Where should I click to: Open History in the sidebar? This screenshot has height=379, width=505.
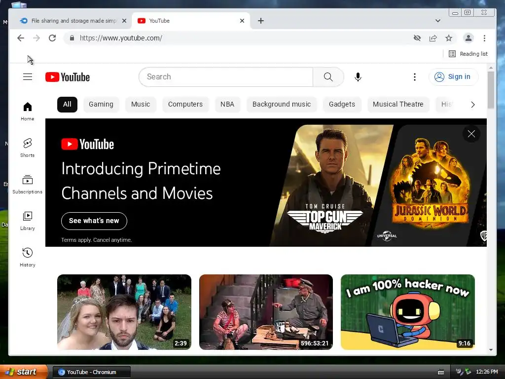tap(28, 258)
